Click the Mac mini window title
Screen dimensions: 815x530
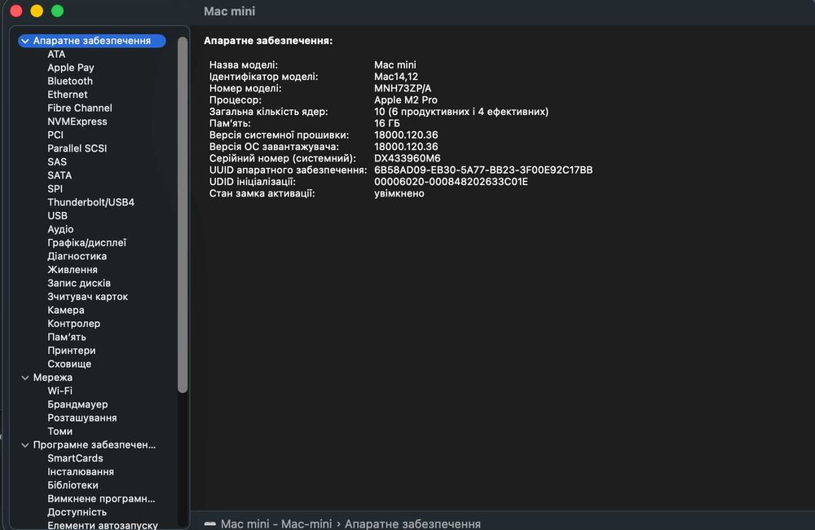point(230,11)
